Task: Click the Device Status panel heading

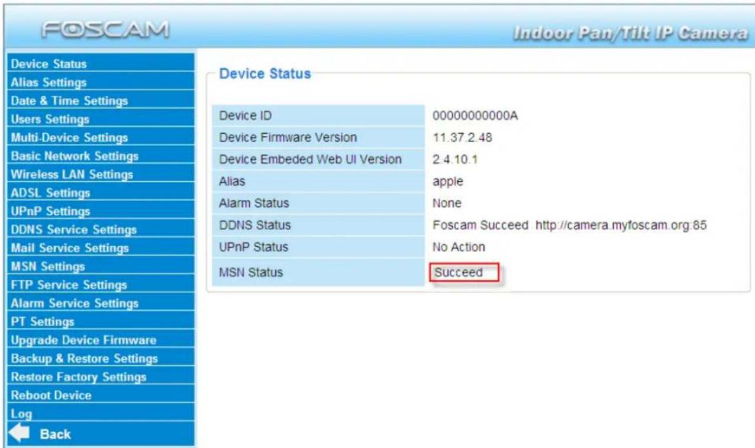Action: coord(265,75)
